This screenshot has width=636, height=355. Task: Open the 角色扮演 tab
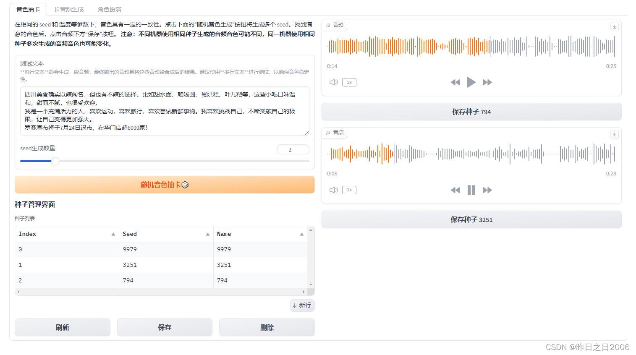(110, 9)
